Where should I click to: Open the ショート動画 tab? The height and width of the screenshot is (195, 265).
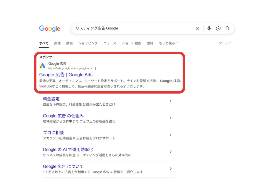131,43
